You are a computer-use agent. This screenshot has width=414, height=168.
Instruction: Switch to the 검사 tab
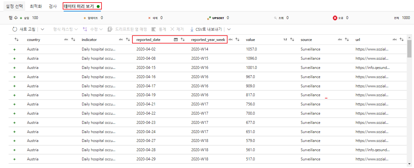click(53, 6)
